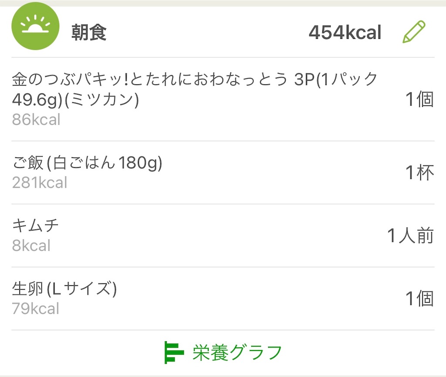Click the 454kcal total calories
The image size is (446, 377).
tap(345, 32)
